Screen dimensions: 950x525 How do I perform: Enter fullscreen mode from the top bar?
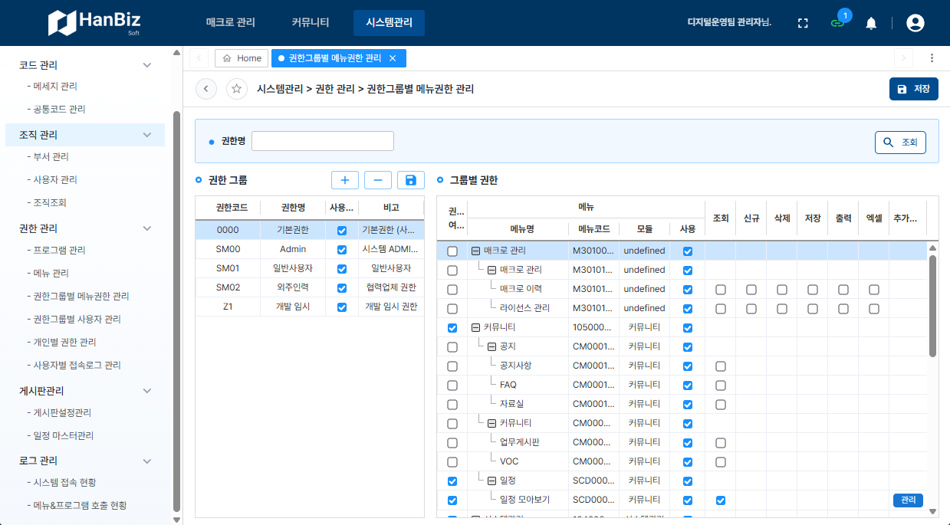click(802, 23)
